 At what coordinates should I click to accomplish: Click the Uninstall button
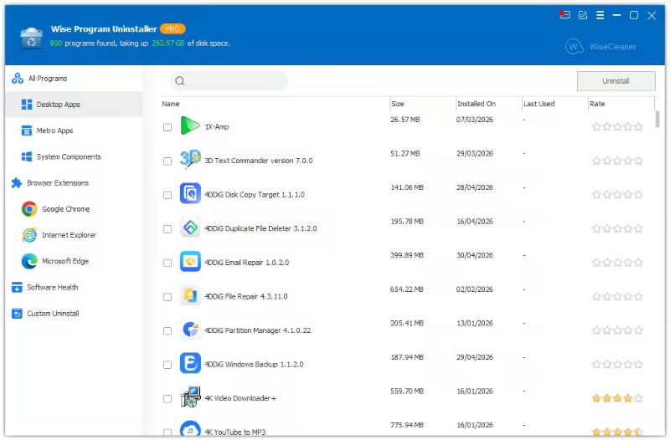pos(616,81)
